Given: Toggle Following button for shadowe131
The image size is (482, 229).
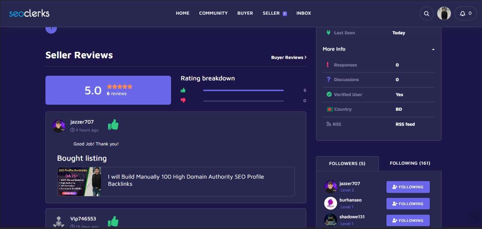Looking at the screenshot, I should coord(408,220).
